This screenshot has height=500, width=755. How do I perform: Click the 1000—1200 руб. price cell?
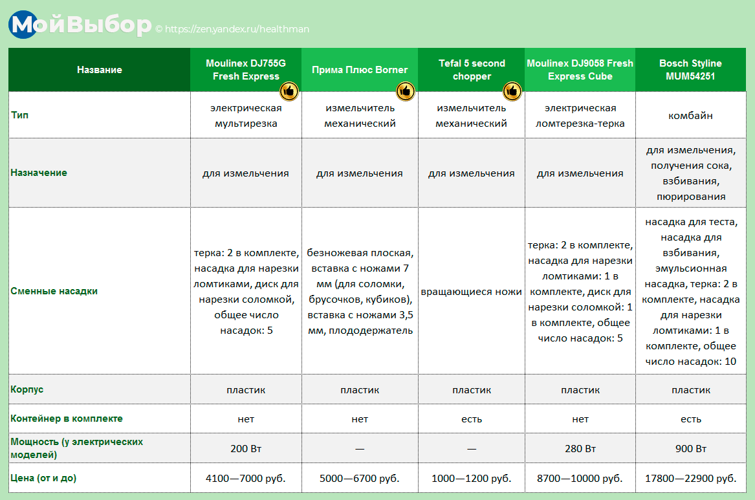point(472,479)
